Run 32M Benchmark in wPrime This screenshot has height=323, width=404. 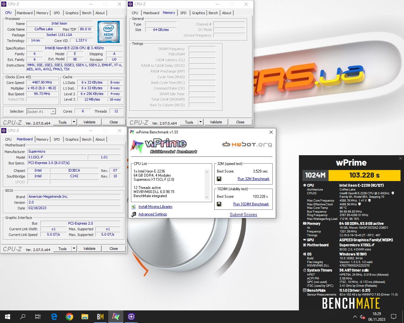[253, 179]
